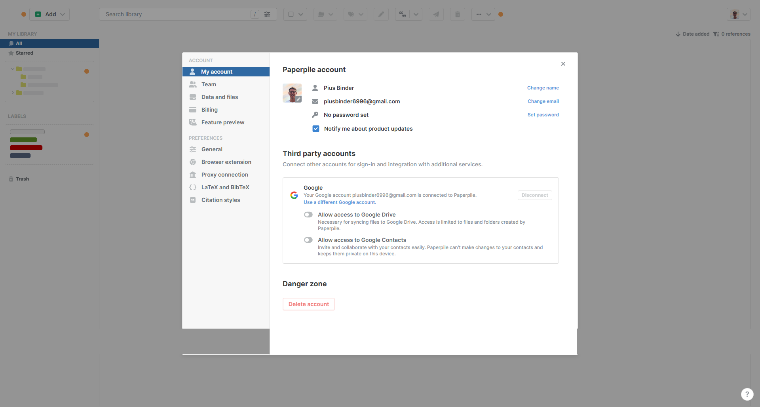Viewport: 760px width, 407px height.
Task: Go to Citation styles preferences
Action: pyautogui.click(x=220, y=200)
